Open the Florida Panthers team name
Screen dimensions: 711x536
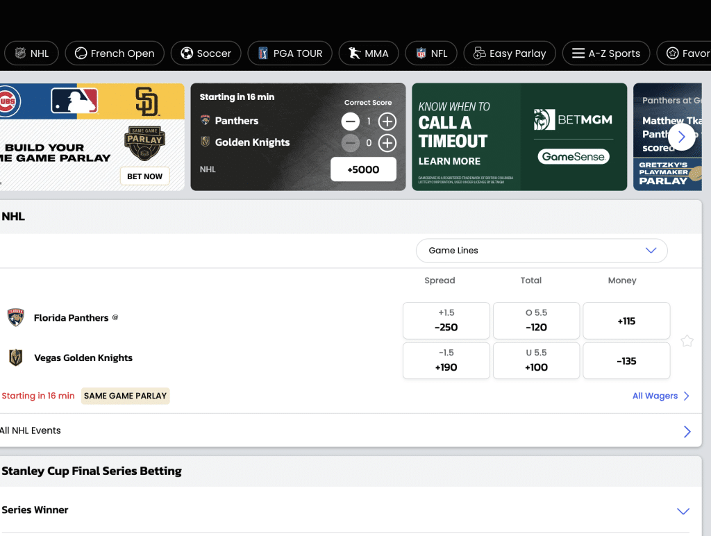point(72,318)
